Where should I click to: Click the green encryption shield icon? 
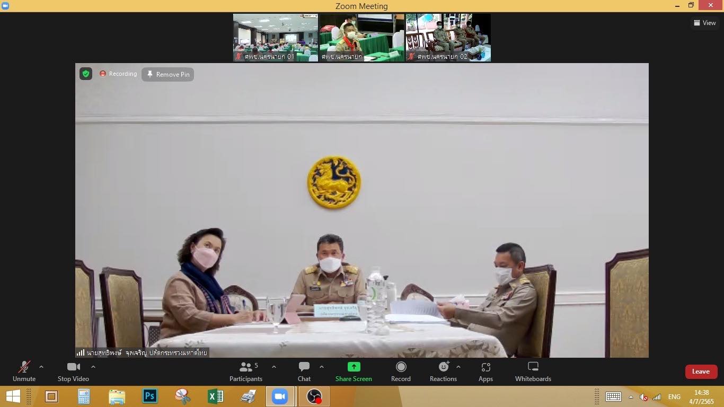(86, 74)
